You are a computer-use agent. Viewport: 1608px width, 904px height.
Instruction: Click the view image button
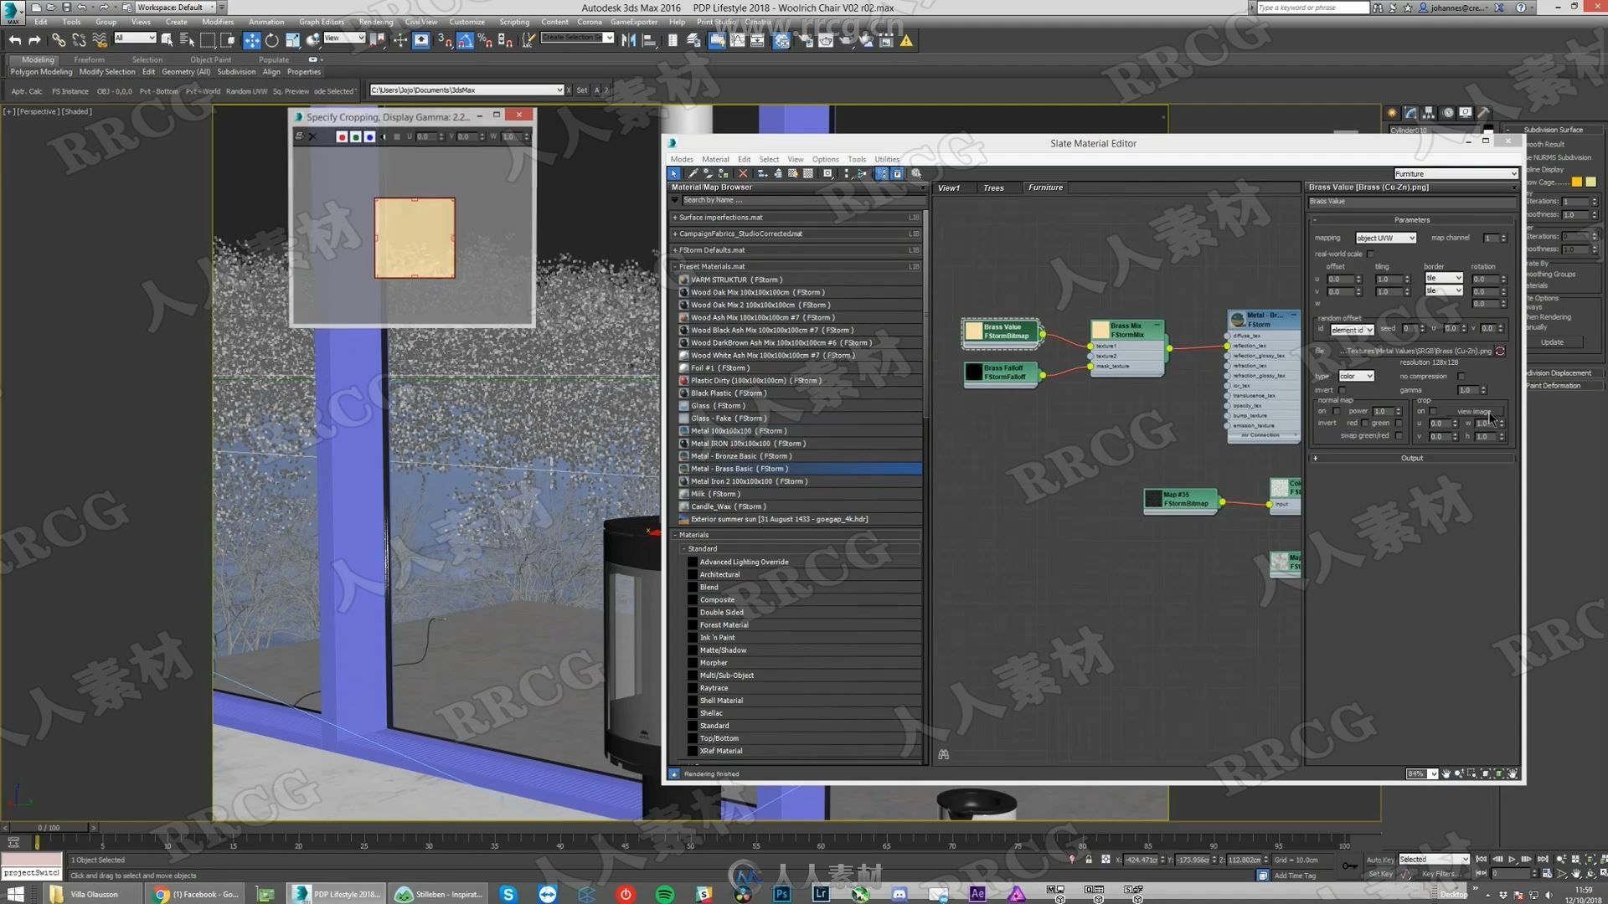(1474, 411)
